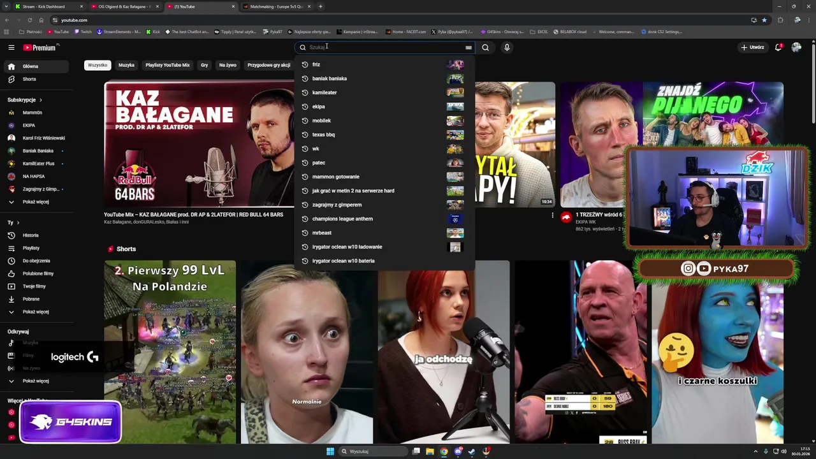Image resolution: width=816 pixels, height=459 pixels.
Task: Expand Pokaż więcej below Pobrane
Action: (34, 312)
